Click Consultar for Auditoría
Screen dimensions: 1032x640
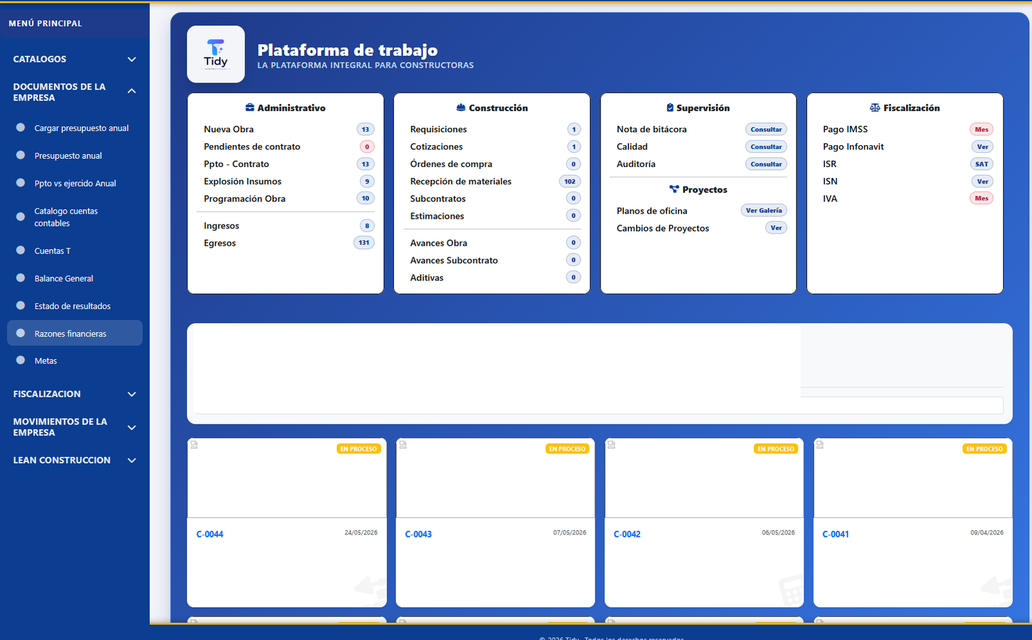[766, 164]
